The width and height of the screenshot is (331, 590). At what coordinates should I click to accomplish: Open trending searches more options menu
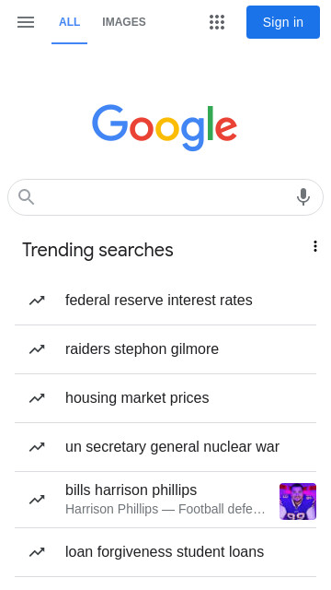pos(315,246)
